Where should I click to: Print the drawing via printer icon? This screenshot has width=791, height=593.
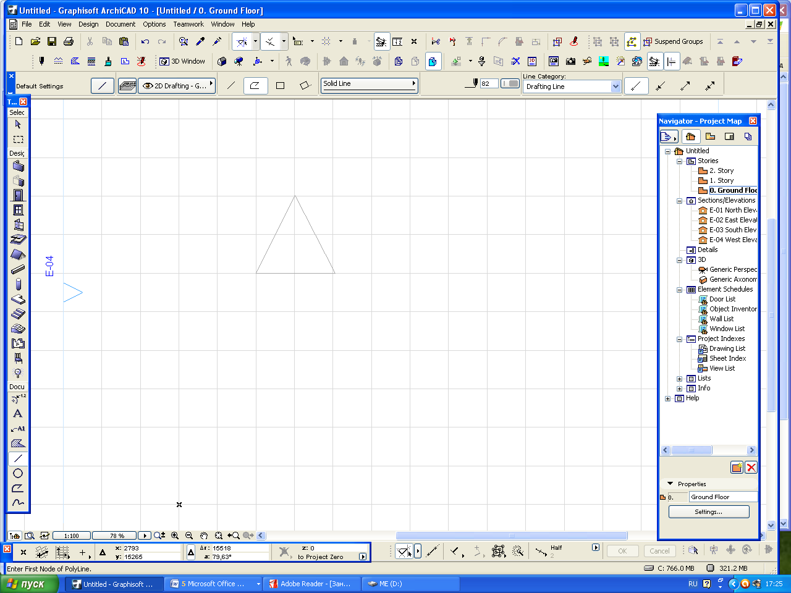click(69, 41)
